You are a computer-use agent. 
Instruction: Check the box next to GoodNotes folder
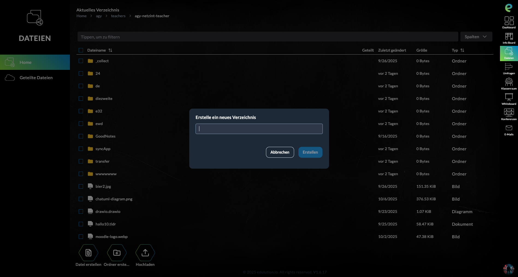pyautogui.click(x=81, y=136)
